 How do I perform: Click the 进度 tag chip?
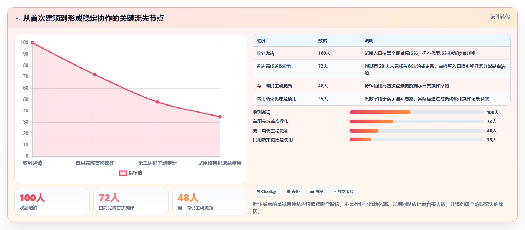pyautogui.click(x=317, y=191)
